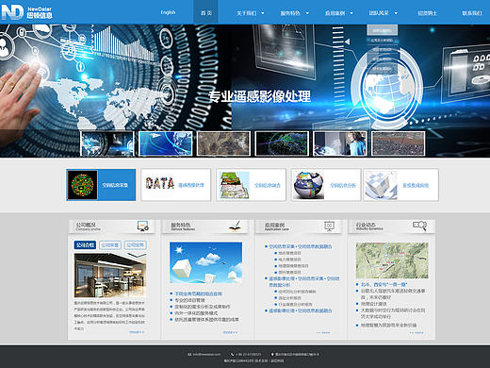The width and height of the screenshot is (490, 368).
Task: Click the more link in service features panel
Action: 230,332
